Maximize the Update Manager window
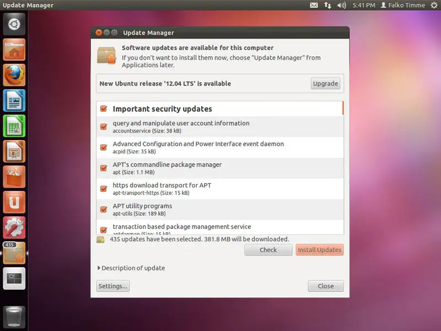Image resolution: width=441 pixels, height=331 pixels. [114, 33]
